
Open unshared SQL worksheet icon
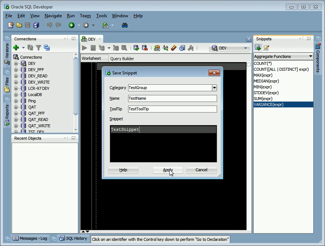pos(157,48)
